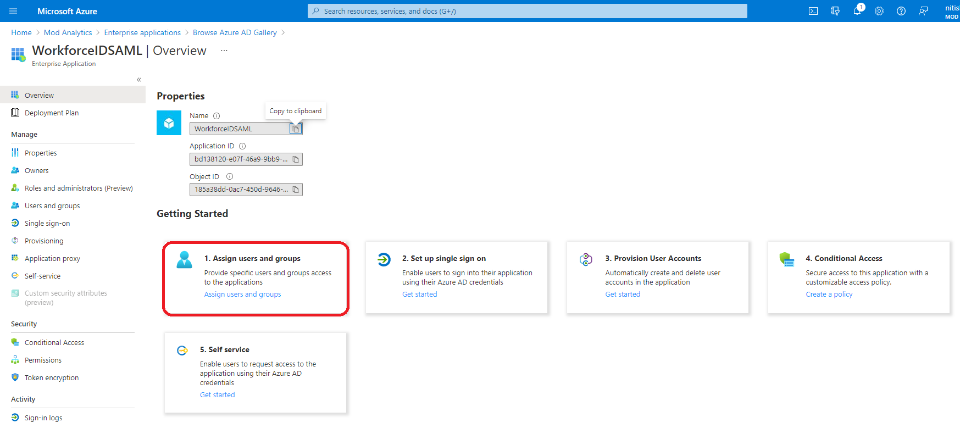
Task: Open Cloud Shell from top bar
Action: 813,11
